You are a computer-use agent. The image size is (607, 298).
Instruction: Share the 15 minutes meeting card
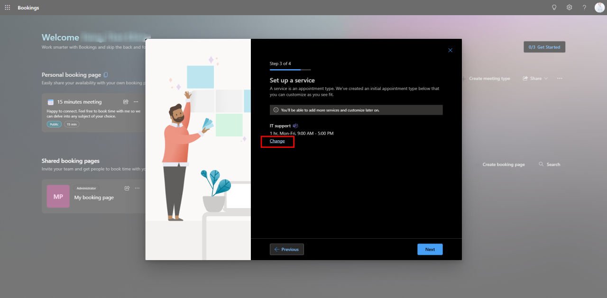(x=126, y=102)
